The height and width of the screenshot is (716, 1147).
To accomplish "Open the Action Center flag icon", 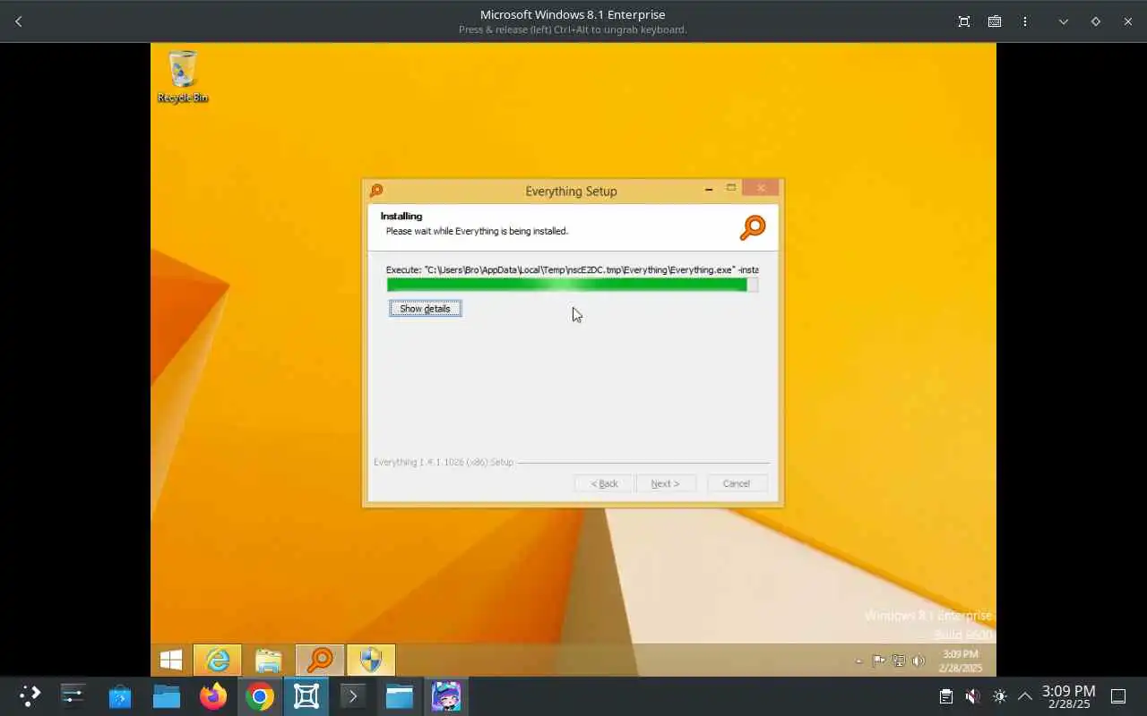I will click(x=878, y=661).
